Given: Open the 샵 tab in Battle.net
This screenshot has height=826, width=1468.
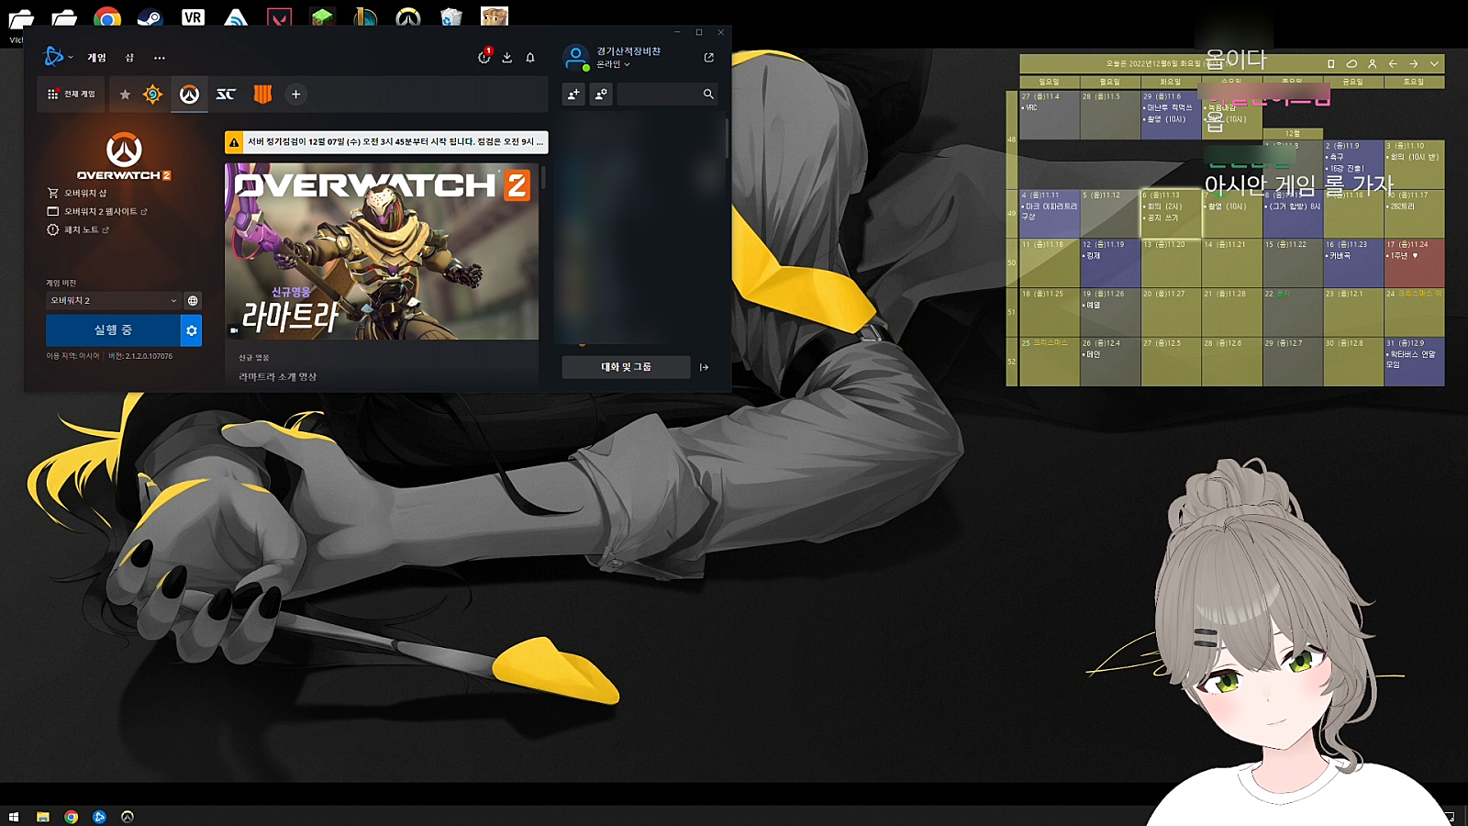Looking at the screenshot, I should pos(129,58).
